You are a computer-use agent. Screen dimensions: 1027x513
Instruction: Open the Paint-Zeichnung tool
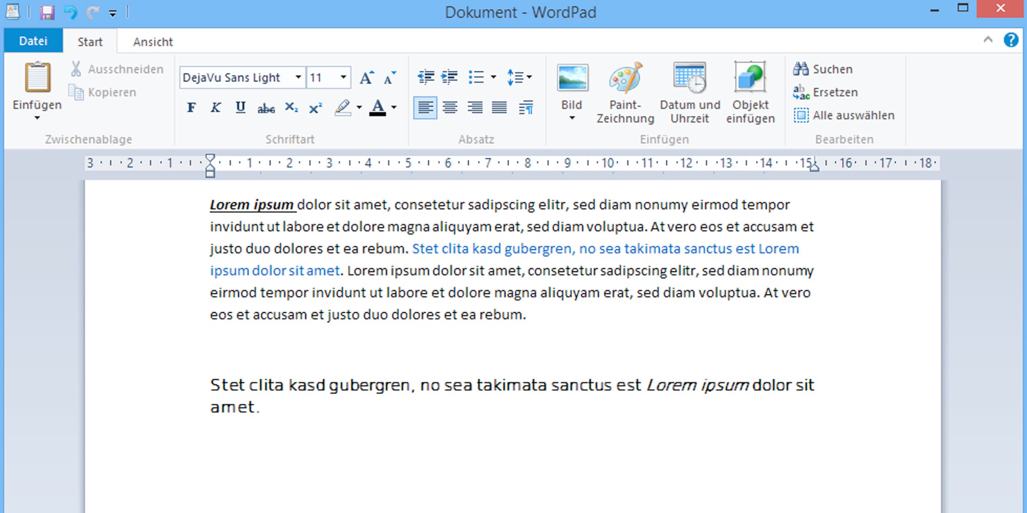coord(625,90)
